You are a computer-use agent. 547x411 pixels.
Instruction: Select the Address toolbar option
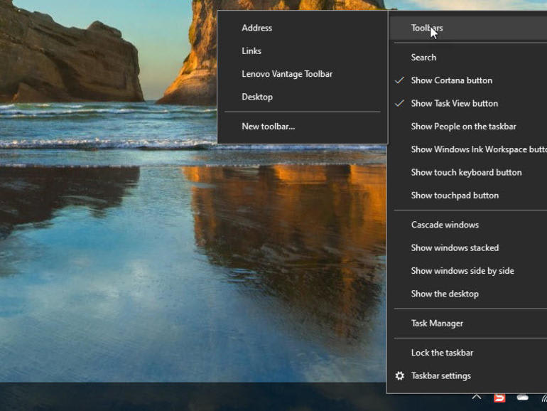pyautogui.click(x=256, y=28)
